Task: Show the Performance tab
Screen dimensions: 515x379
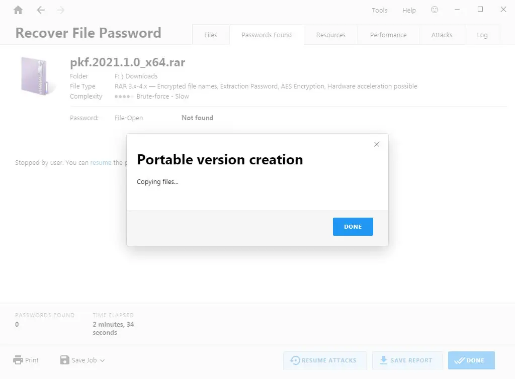Action: coord(388,35)
